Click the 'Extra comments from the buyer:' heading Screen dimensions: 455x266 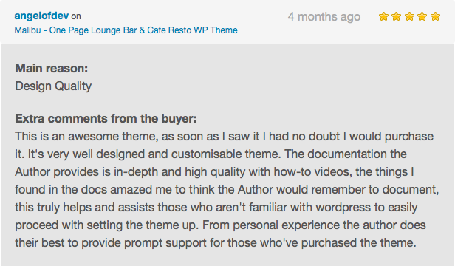click(106, 119)
